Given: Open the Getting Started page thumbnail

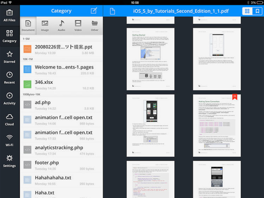Looking at the screenshot, I should point(150,59).
